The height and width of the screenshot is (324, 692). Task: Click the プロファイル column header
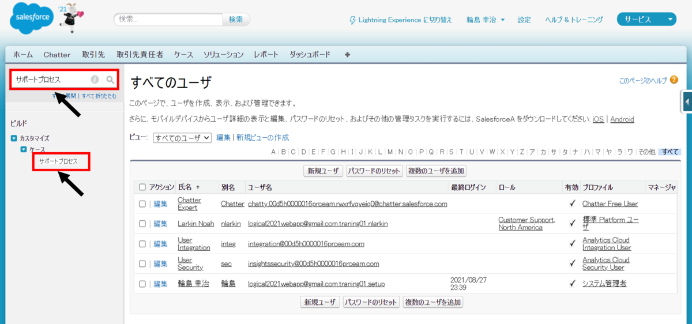597,187
